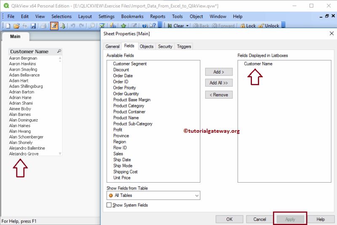Click the Add > button

[219, 72]
